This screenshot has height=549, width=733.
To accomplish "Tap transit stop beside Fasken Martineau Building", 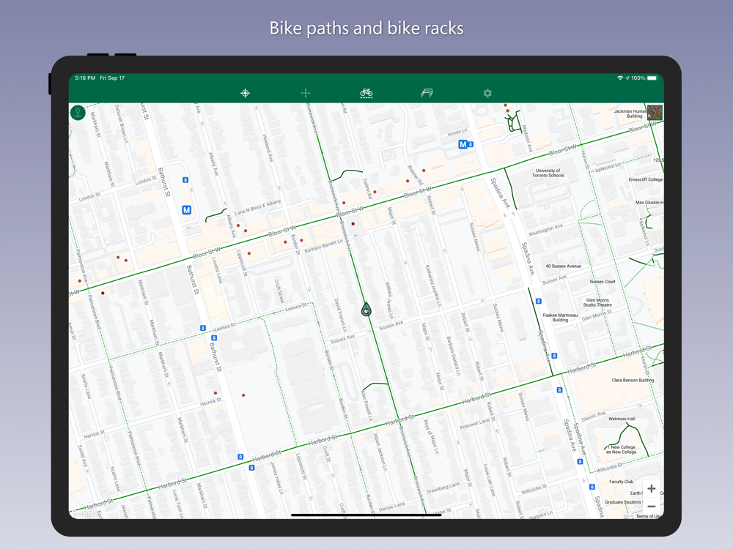I will [539, 301].
